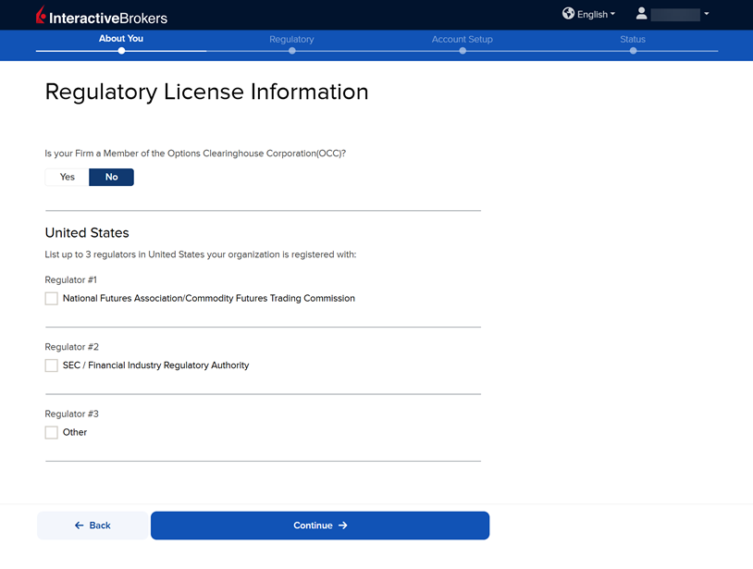Check SEC / Financial Industry Regulatory Authority box

pyautogui.click(x=52, y=365)
